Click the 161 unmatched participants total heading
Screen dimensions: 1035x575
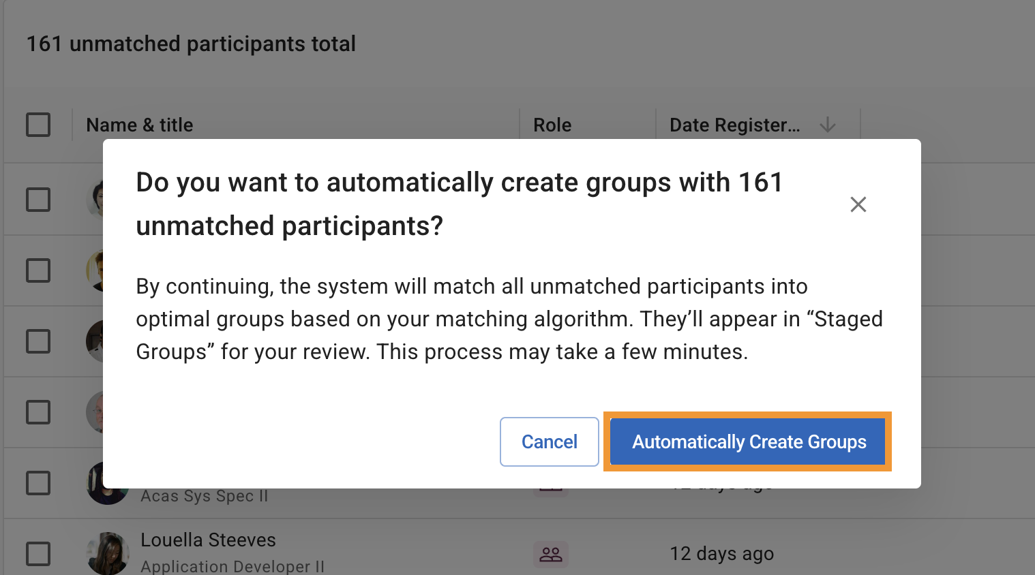click(191, 43)
